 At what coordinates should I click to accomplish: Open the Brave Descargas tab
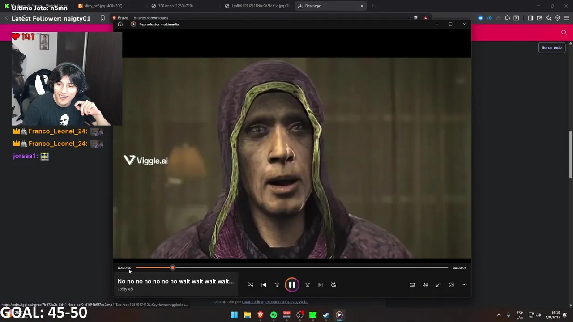(x=330, y=6)
